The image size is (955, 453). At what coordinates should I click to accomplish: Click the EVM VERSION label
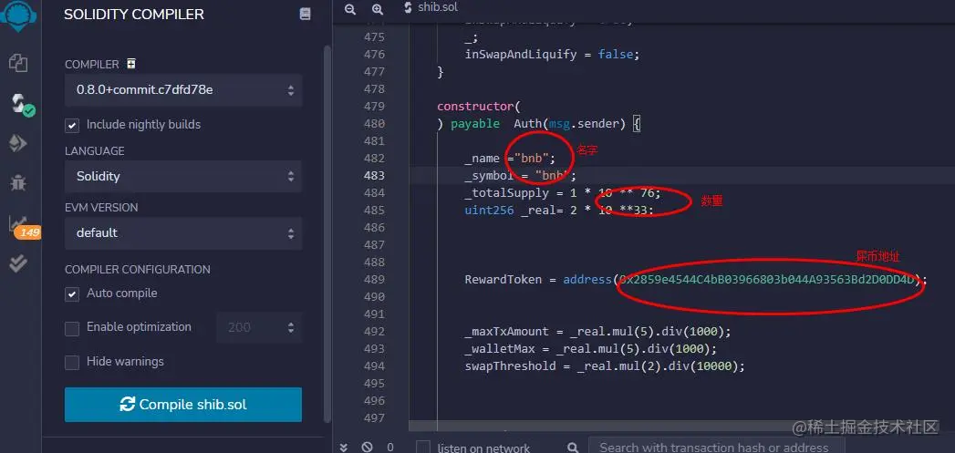(101, 207)
